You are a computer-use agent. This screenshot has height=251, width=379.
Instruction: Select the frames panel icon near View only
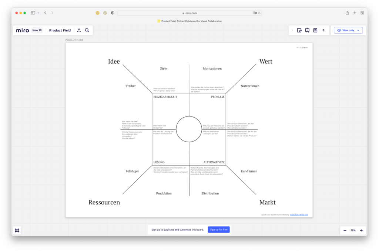299,30
